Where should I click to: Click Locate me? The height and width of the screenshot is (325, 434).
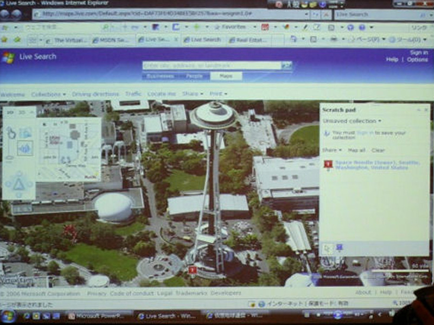[162, 94]
